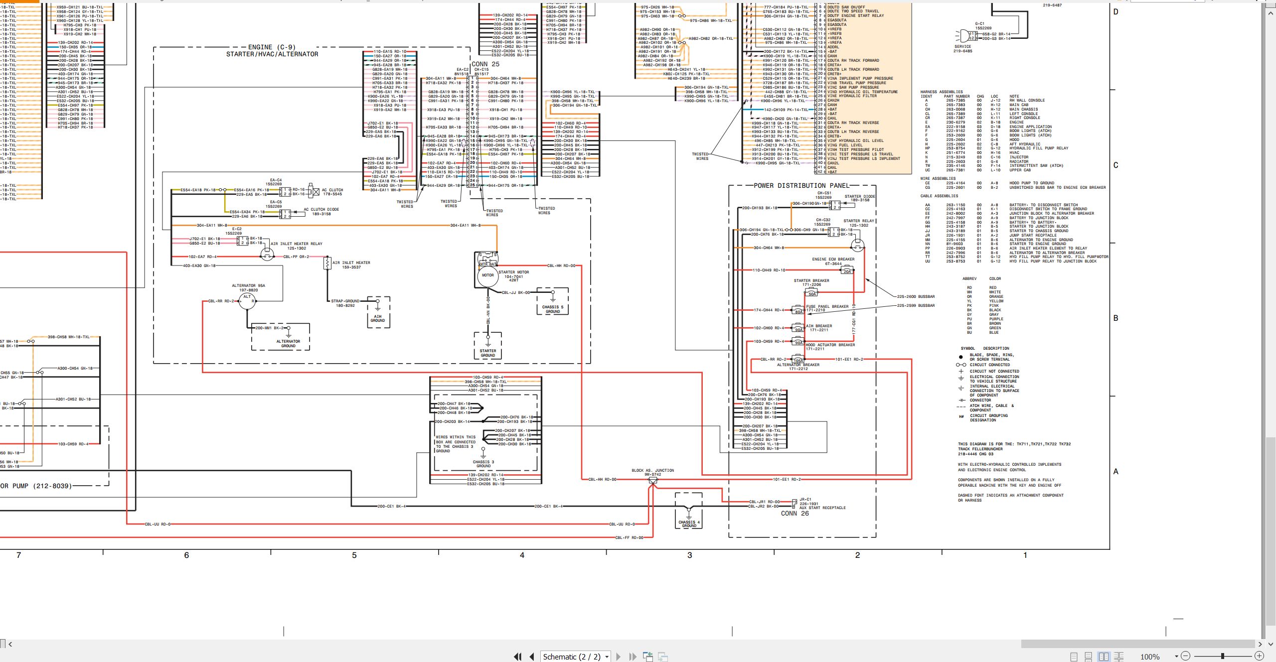Click the ALTERNATOR GROUND label
The image size is (1276, 662).
pyautogui.click(x=289, y=344)
